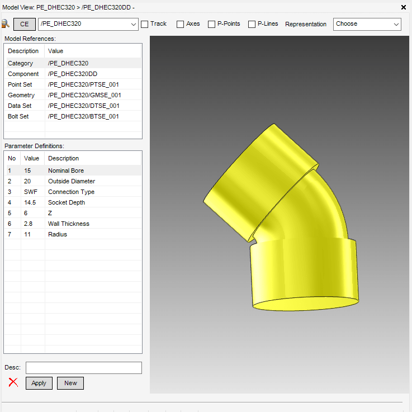Image resolution: width=412 pixels, height=412 pixels.
Task: Choose the Socket Depth parameter row
Action: point(73,202)
